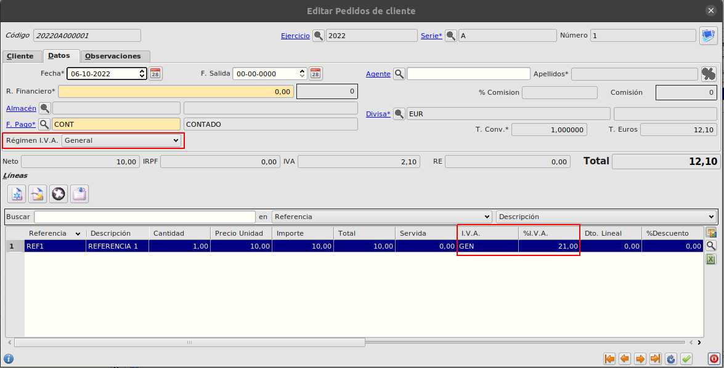Click the magnifier next to Divisa
Viewport: 724px width, 368px height.
[x=399, y=113]
